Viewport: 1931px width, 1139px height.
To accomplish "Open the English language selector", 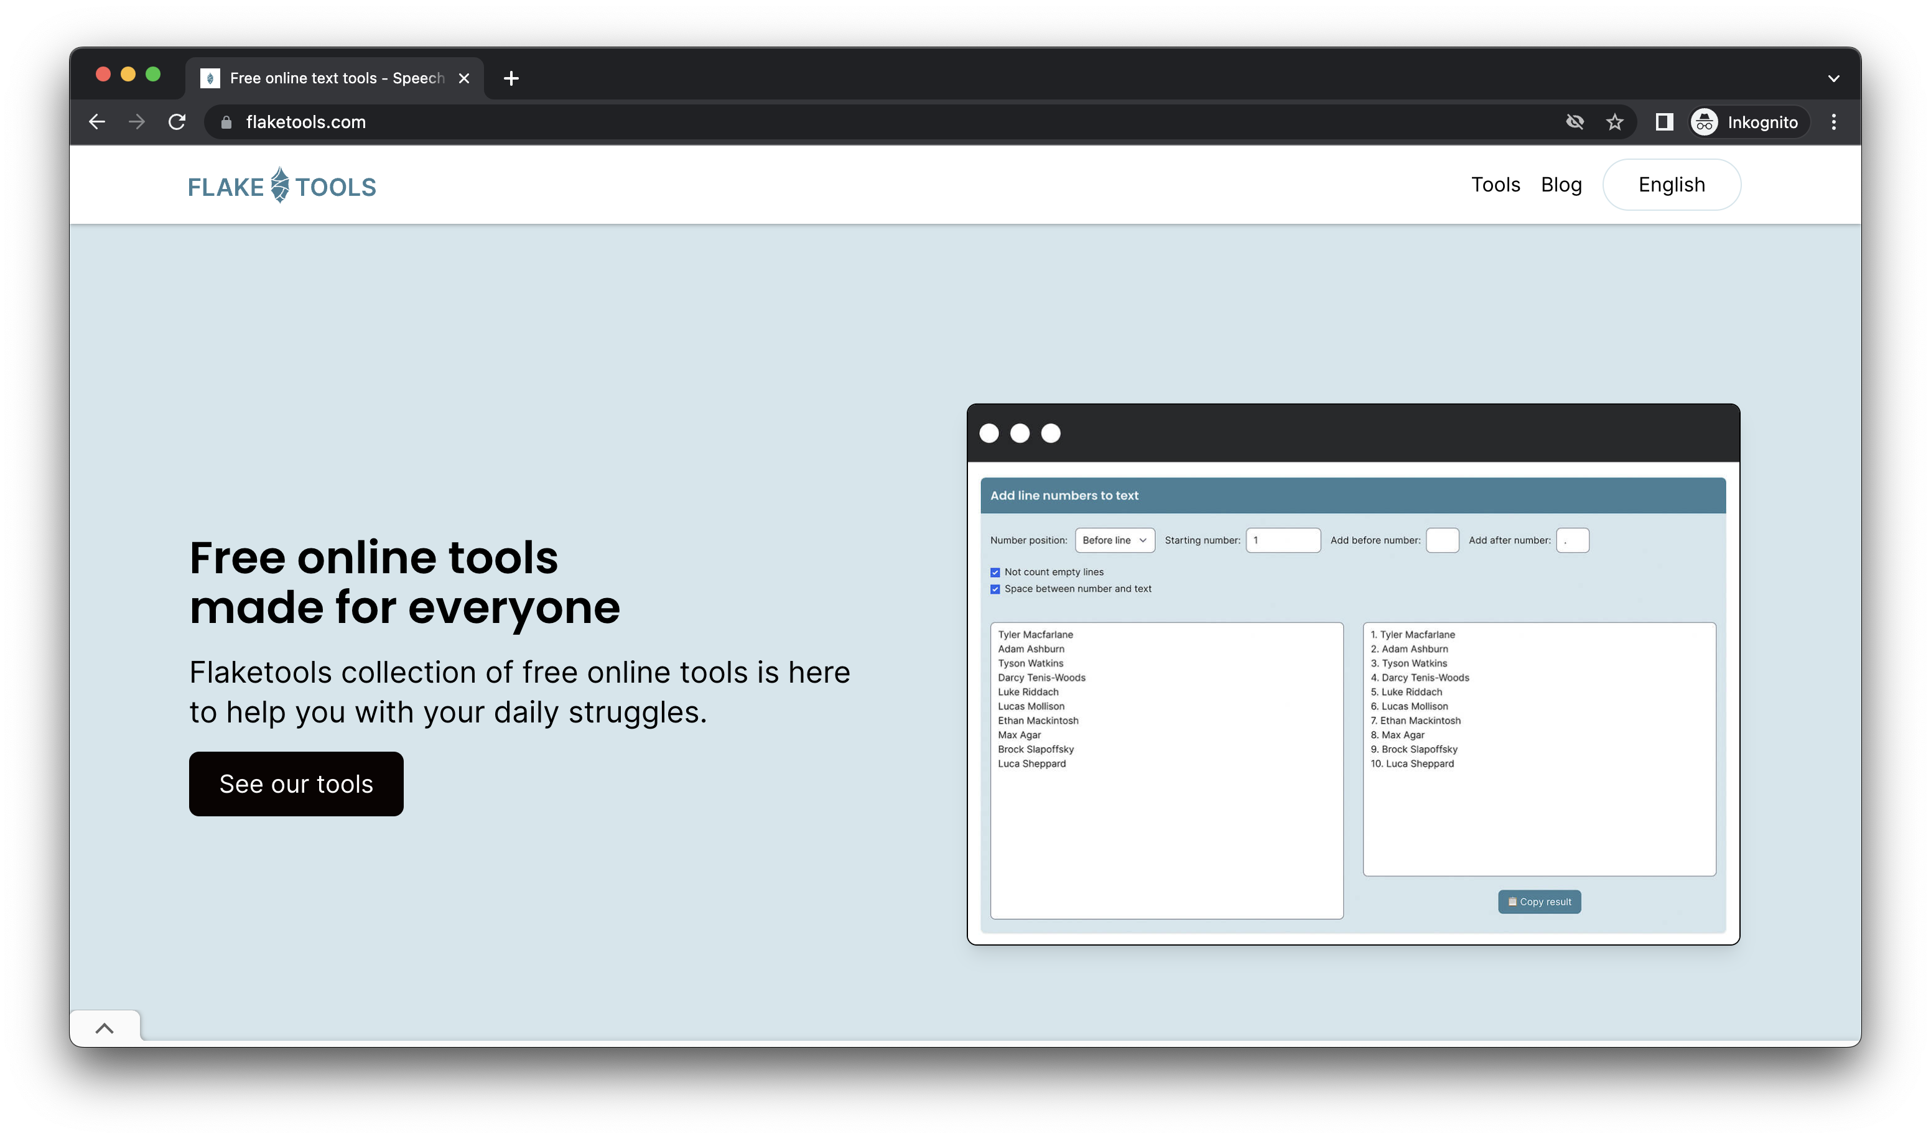I will [1672, 185].
